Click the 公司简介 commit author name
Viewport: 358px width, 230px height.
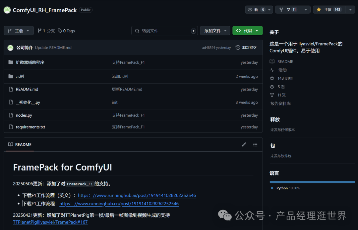pos(25,48)
